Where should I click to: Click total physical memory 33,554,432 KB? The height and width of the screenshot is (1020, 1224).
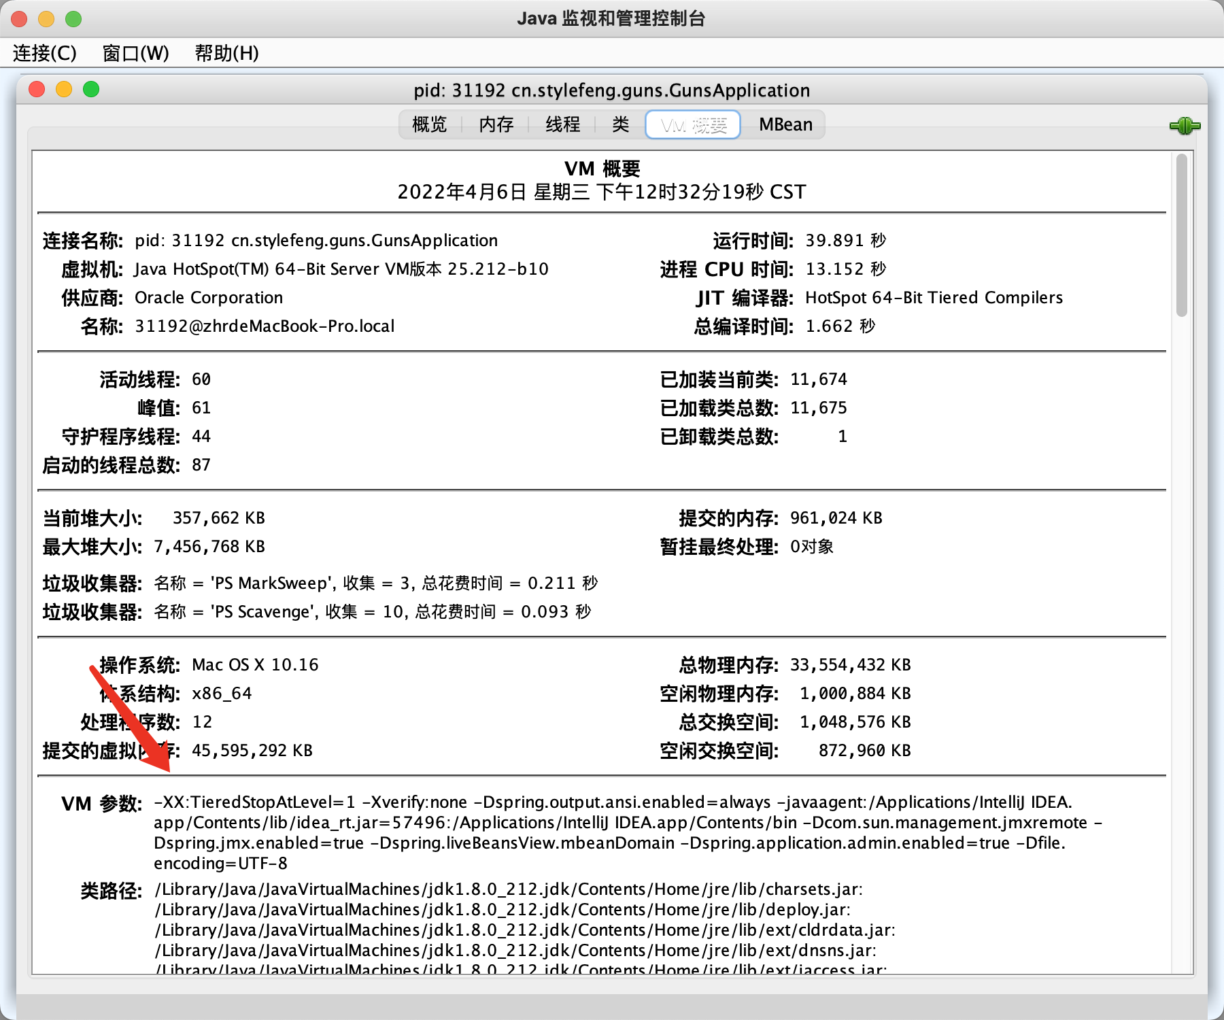tap(851, 665)
